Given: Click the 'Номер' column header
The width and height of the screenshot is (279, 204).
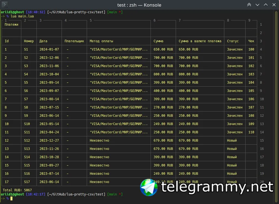Looking at the screenshot, I should (x=29, y=41).
